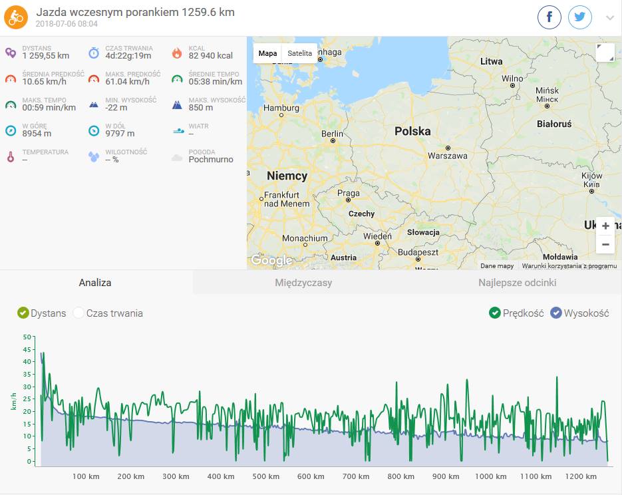
Task: Click the cloud icon beside Pogoda
Action: click(177, 158)
